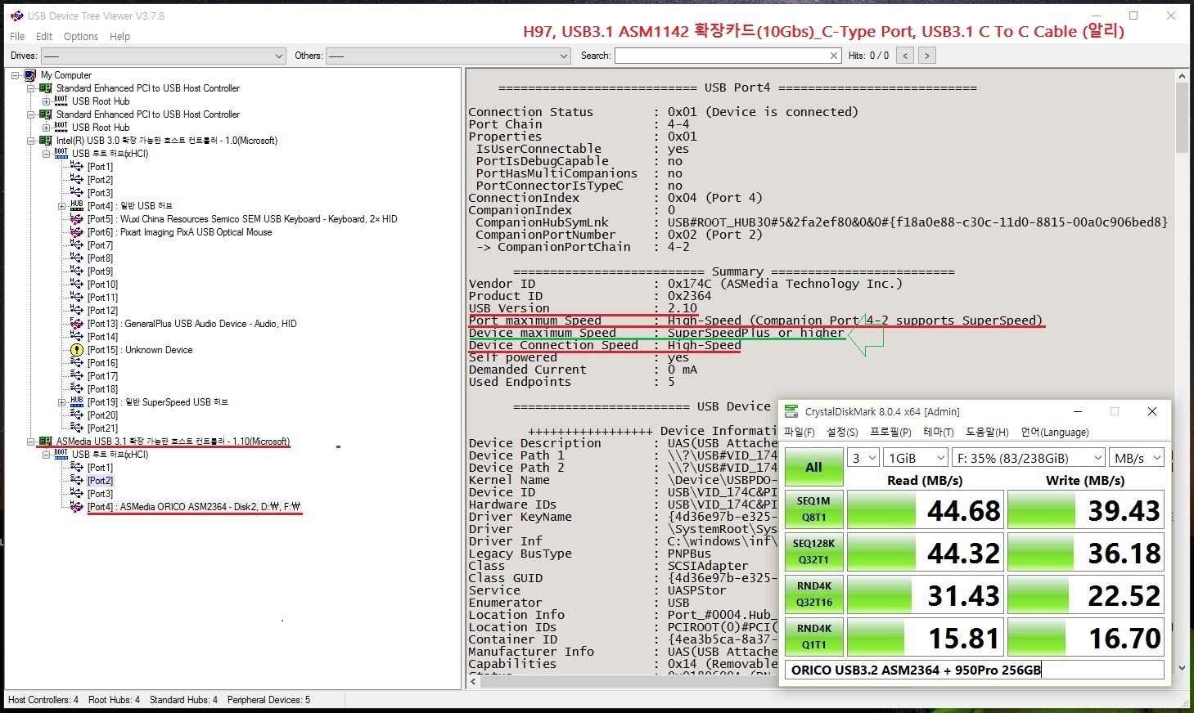Select the [Port20] tree row
The width and height of the screenshot is (1194, 713).
point(103,415)
